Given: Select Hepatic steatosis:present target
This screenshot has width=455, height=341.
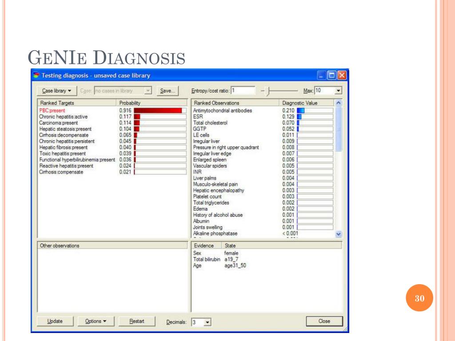Looking at the screenshot, I should (x=112, y=129).
